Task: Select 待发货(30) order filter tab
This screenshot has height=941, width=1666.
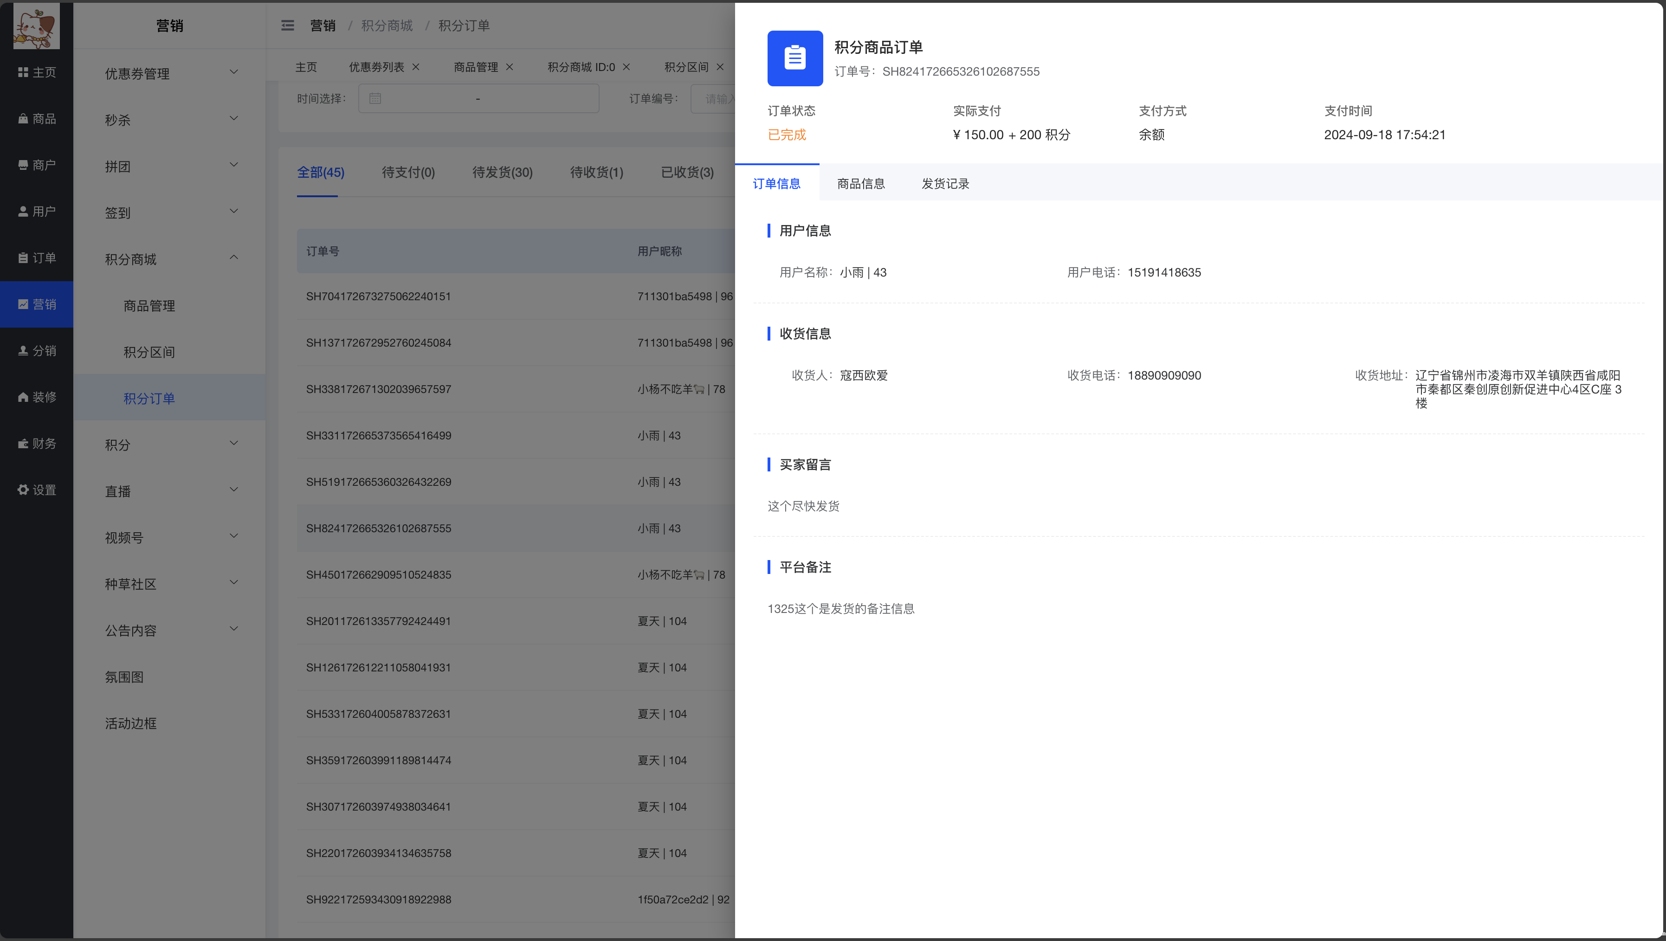Action: coord(502,172)
